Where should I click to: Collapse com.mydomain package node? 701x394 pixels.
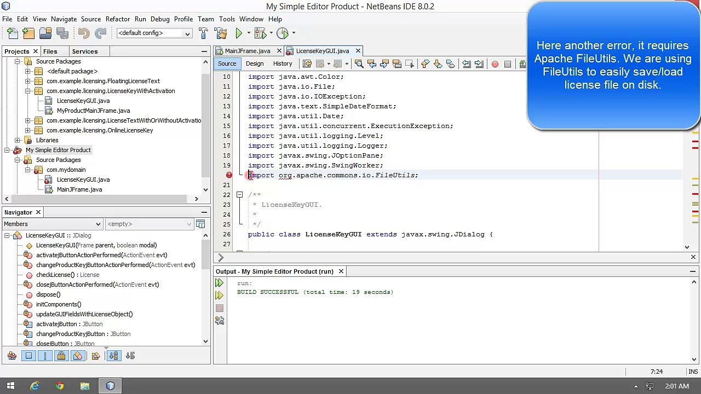[27, 170]
